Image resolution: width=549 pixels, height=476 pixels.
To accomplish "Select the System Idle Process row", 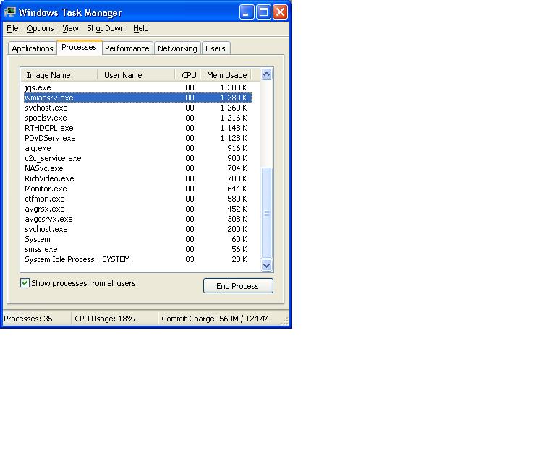I will click(137, 260).
